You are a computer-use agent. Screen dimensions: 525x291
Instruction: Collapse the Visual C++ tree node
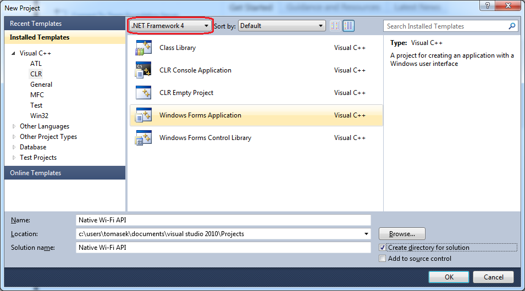pyautogui.click(x=13, y=53)
